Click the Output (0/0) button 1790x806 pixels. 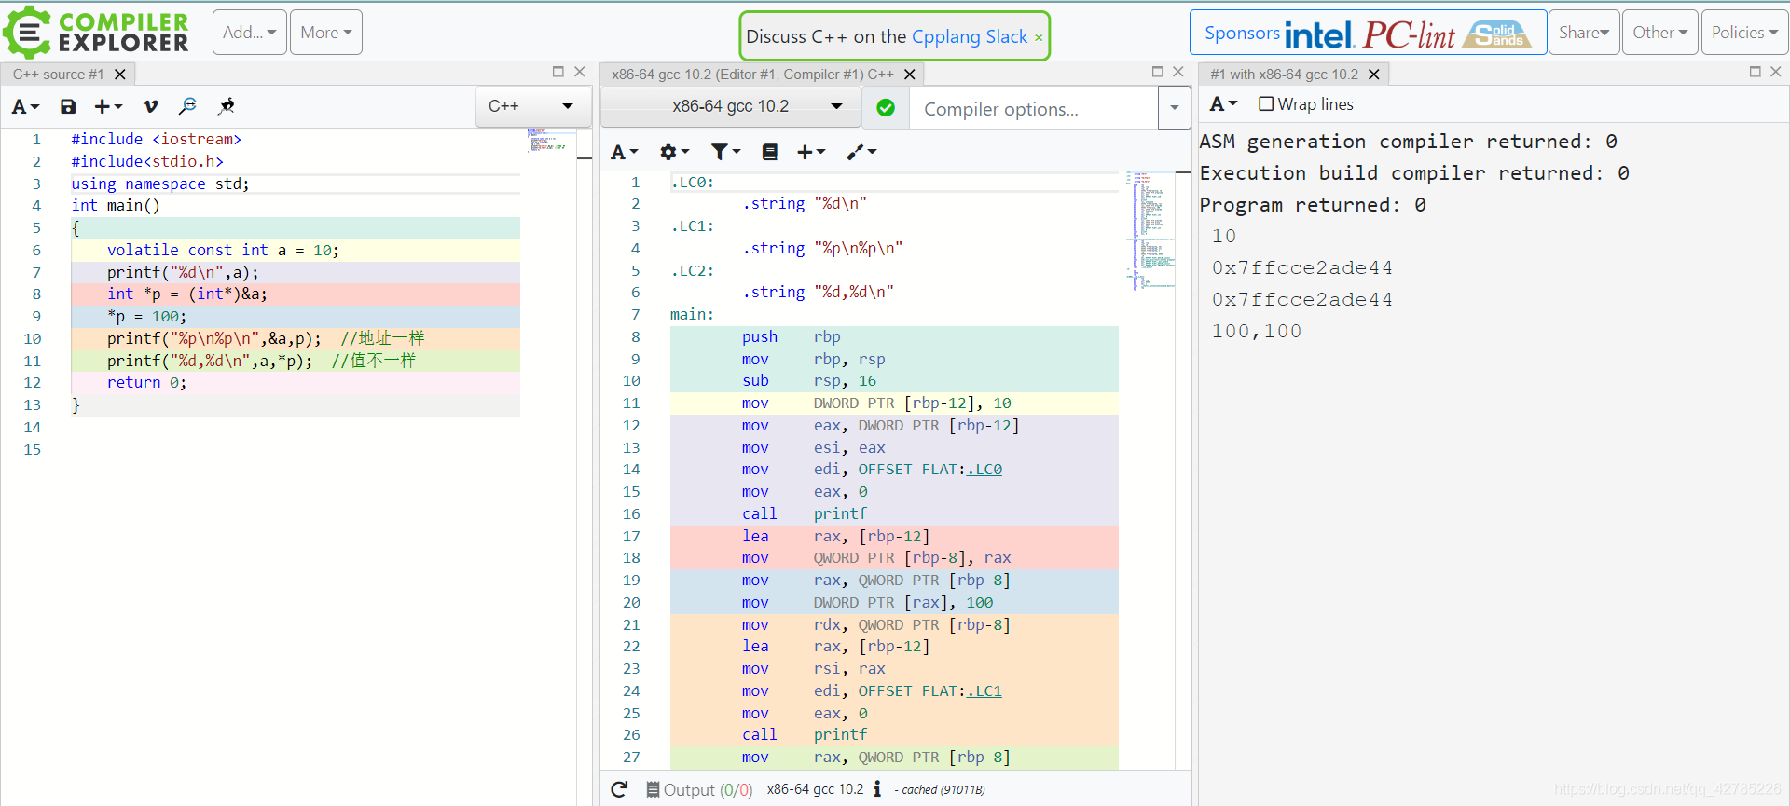699,789
